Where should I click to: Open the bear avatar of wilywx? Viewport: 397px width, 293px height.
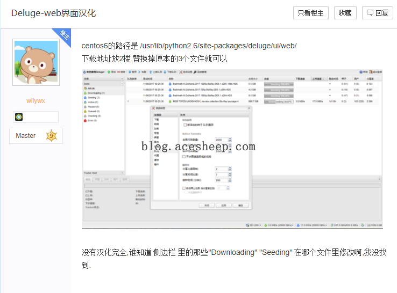tap(36, 62)
